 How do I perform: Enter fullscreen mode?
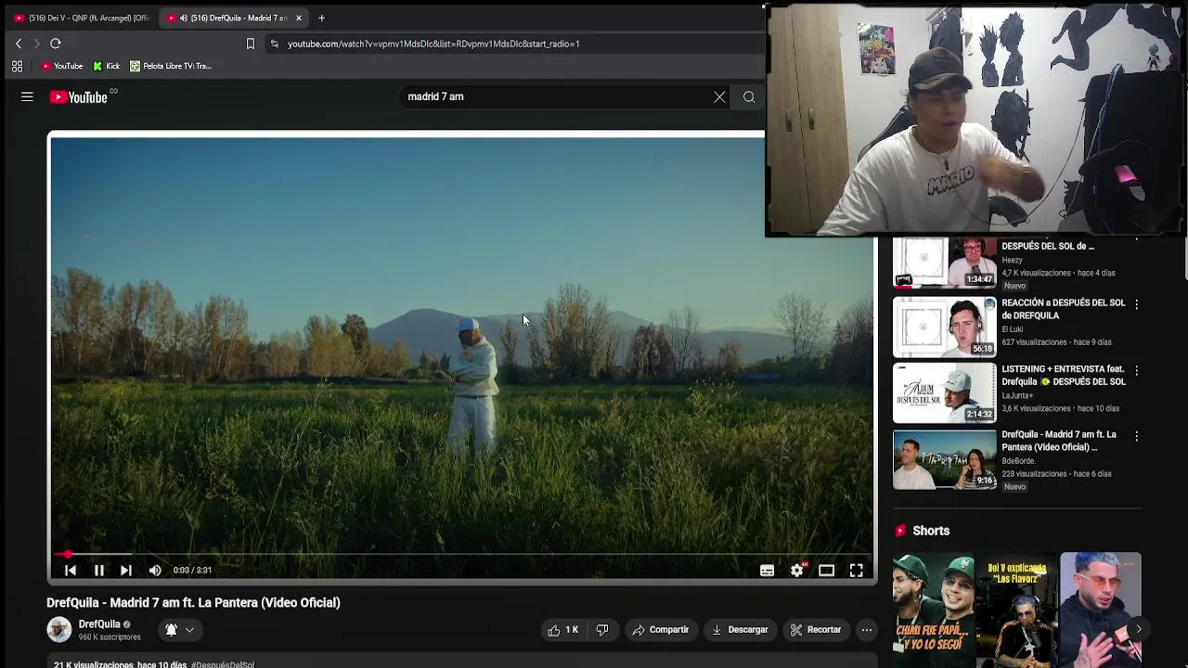tap(856, 571)
